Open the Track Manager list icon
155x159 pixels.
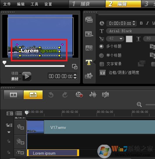click(x=19, y=113)
